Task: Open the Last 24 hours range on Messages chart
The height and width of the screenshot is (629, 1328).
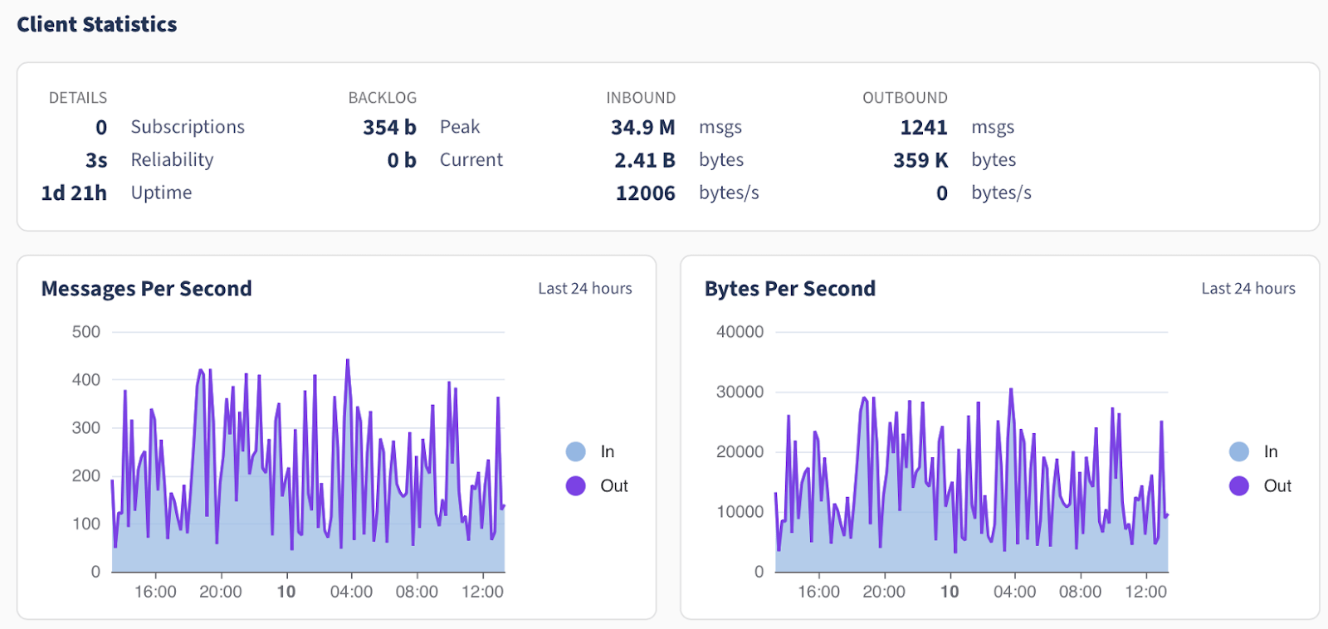Action: click(x=584, y=288)
